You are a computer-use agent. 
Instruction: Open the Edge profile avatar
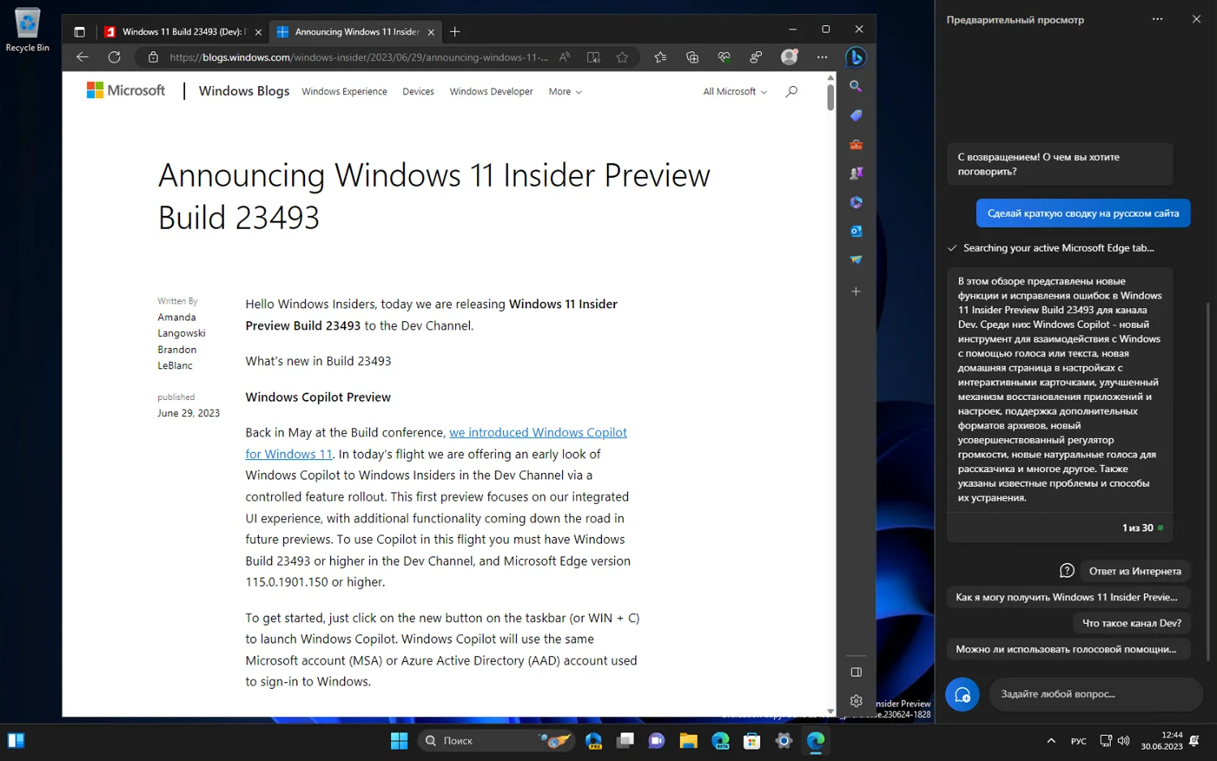pyautogui.click(x=789, y=57)
